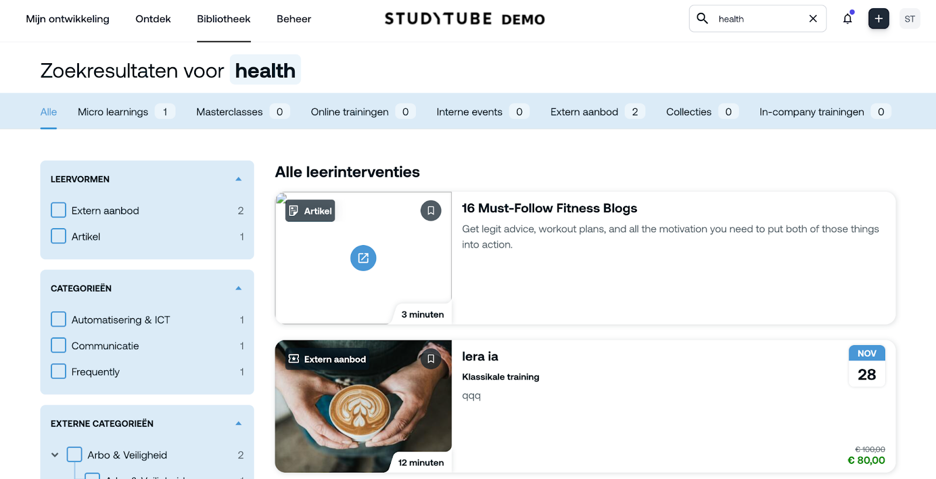
Task: Collapse the Categorieën filter panel
Action: (x=238, y=288)
